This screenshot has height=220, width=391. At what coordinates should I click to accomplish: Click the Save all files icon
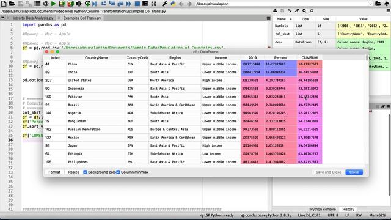[29, 4]
